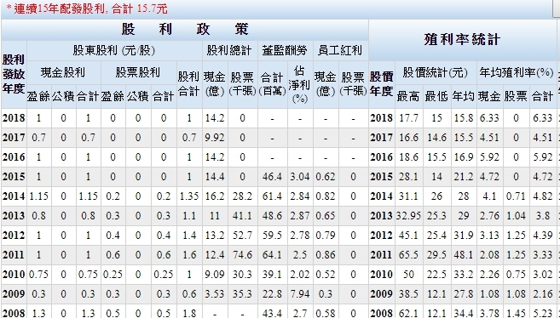The image size is (560, 318).
Task: Select highest price '17.7' for 2018
Action: tap(408, 118)
